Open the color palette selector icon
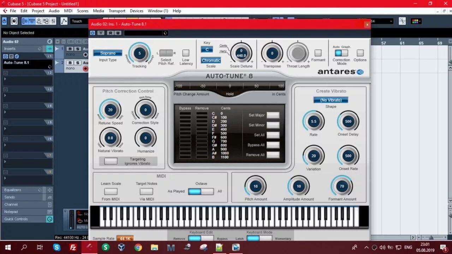The image size is (452, 254). point(416,21)
